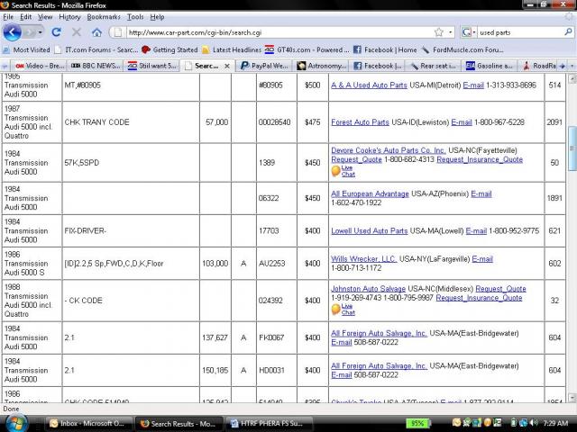The width and height of the screenshot is (577, 432).
Task: Open the URL bar history dropdown arrow
Action: pos(451,32)
